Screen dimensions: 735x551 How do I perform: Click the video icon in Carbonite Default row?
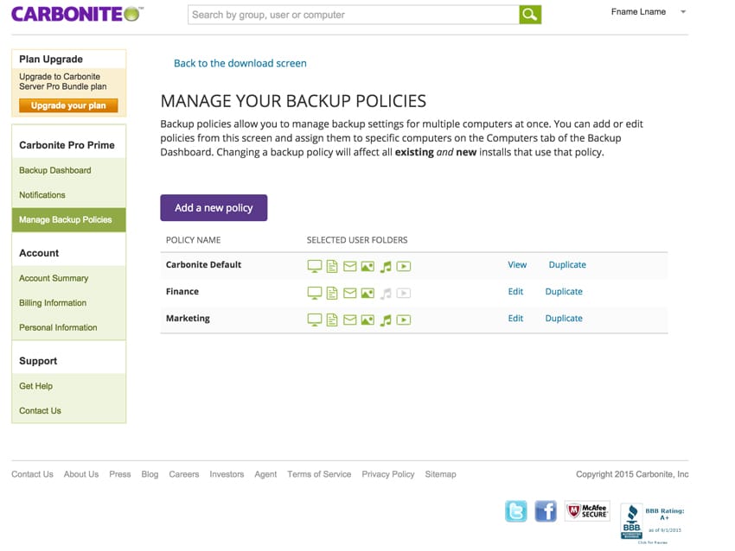click(x=404, y=266)
